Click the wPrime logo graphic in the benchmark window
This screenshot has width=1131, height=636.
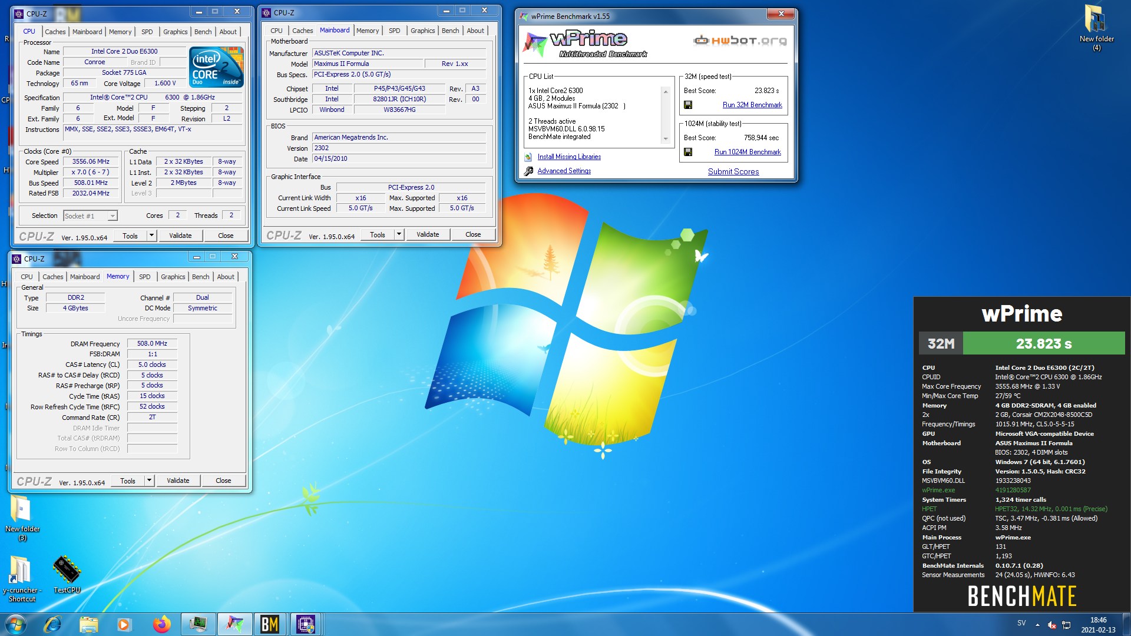tap(585, 44)
